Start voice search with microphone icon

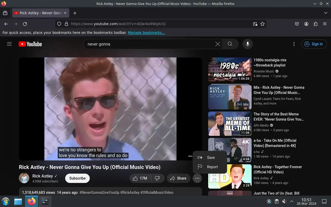[247, 44]
